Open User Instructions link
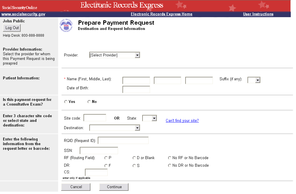296x194 pixels. tap(258, 14)
